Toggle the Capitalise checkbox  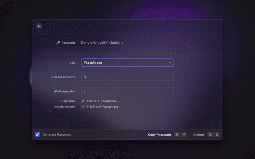83,101
